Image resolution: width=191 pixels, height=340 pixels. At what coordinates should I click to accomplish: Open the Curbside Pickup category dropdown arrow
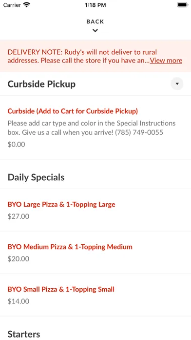click(x=177, y=84)
